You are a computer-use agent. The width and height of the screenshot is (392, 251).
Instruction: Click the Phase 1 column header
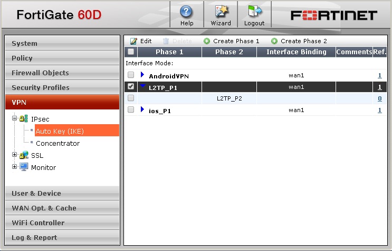169,52
